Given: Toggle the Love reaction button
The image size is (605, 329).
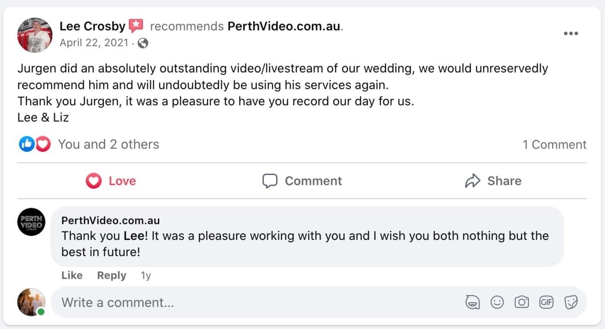Looking at the screenshot, I should click(x=111, y=181).
